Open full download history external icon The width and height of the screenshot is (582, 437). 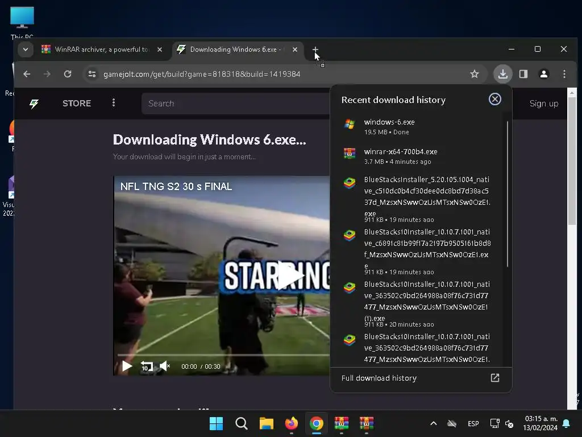click(495, 378)
